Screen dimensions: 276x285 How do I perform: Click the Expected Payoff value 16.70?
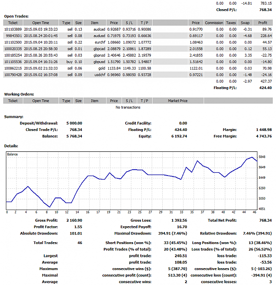pos(182,227)
